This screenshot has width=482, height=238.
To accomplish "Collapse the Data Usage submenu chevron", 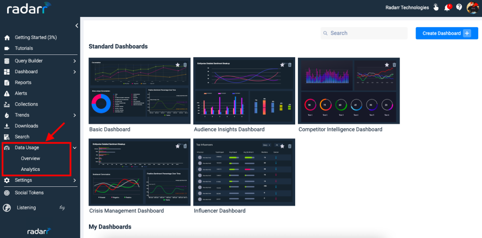I will (75, 148).
